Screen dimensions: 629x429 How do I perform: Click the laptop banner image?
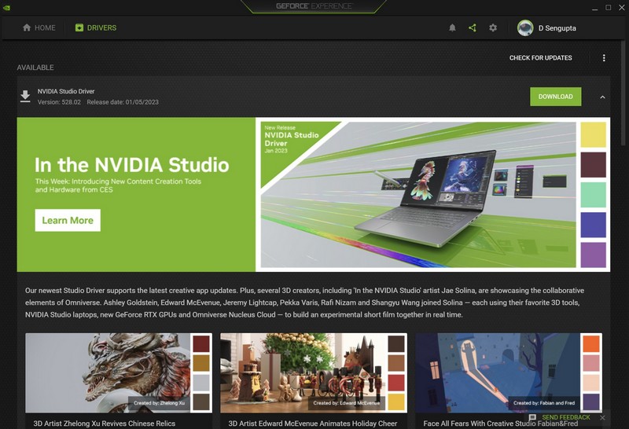tap(418, 194)
